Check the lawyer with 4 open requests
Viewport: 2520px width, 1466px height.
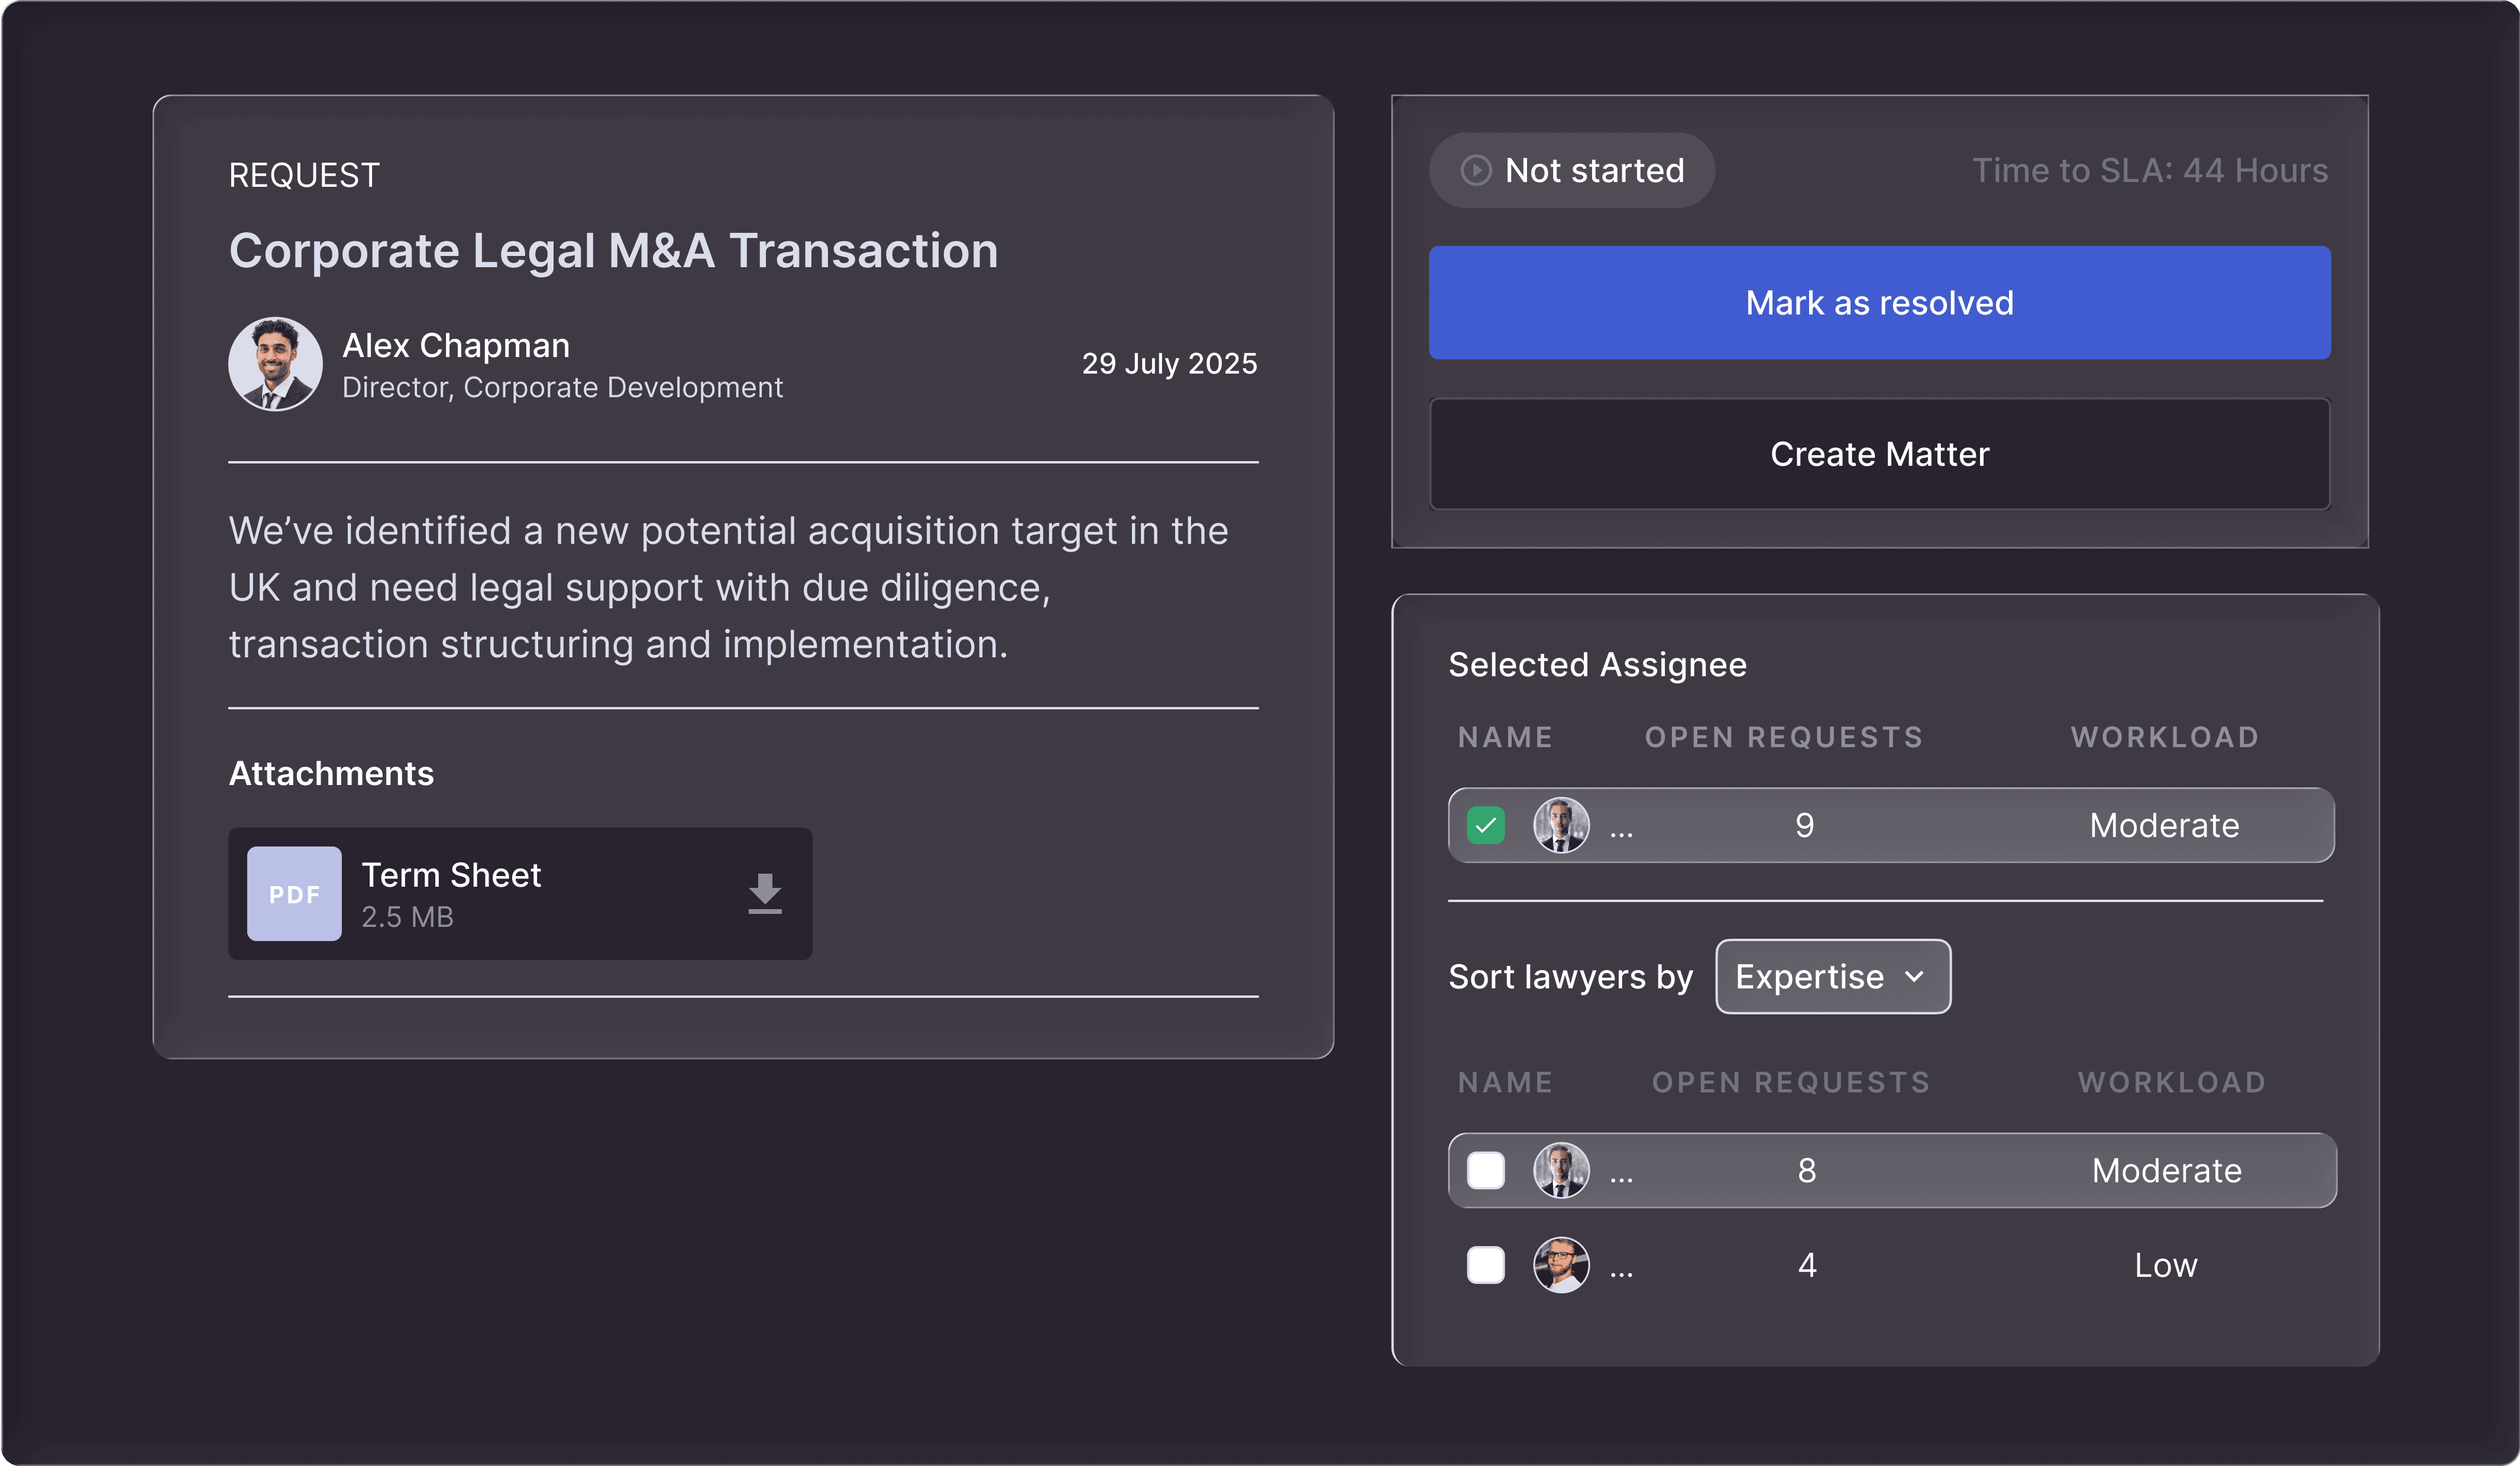coord(1486,1265)
